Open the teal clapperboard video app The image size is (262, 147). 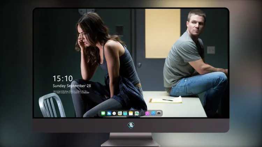point(125,113)
